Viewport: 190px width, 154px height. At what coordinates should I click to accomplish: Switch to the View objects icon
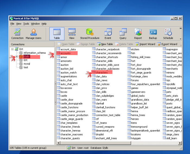pyautogui.click(x=72, y=34)
